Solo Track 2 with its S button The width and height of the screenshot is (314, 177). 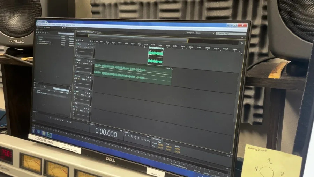(89, 61)
